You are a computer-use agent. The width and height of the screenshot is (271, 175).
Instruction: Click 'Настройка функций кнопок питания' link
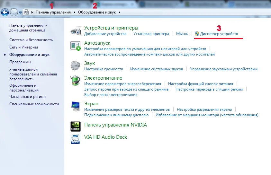(201, 84)
